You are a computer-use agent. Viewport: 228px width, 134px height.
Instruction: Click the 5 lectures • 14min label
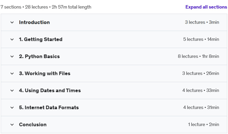coord(201,39)
